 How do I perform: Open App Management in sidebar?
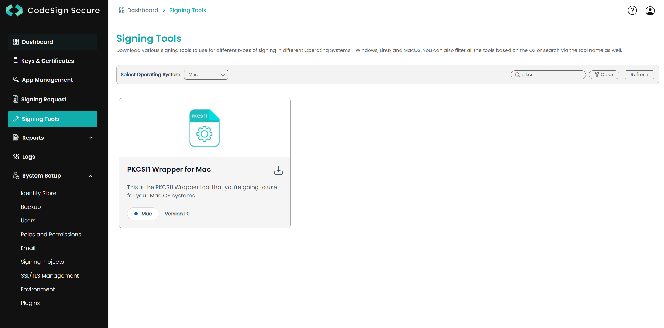pos(47,80)
